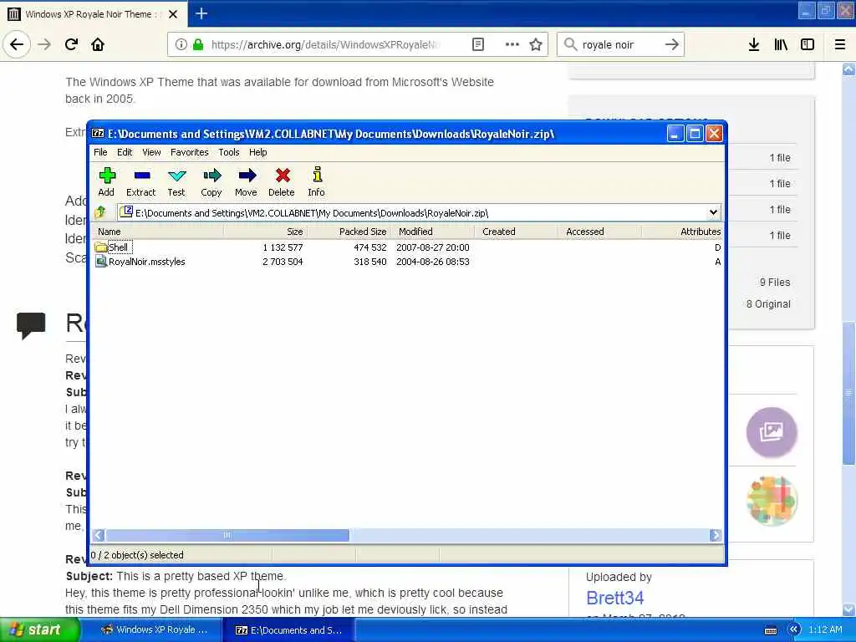
Task: Submit search with the go arrow
Action: point(672,45)
